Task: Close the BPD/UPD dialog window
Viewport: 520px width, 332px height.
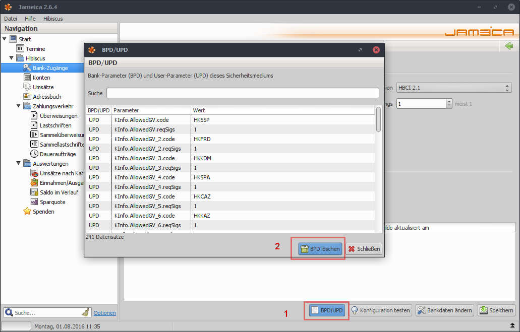Action: click(376, 50)
